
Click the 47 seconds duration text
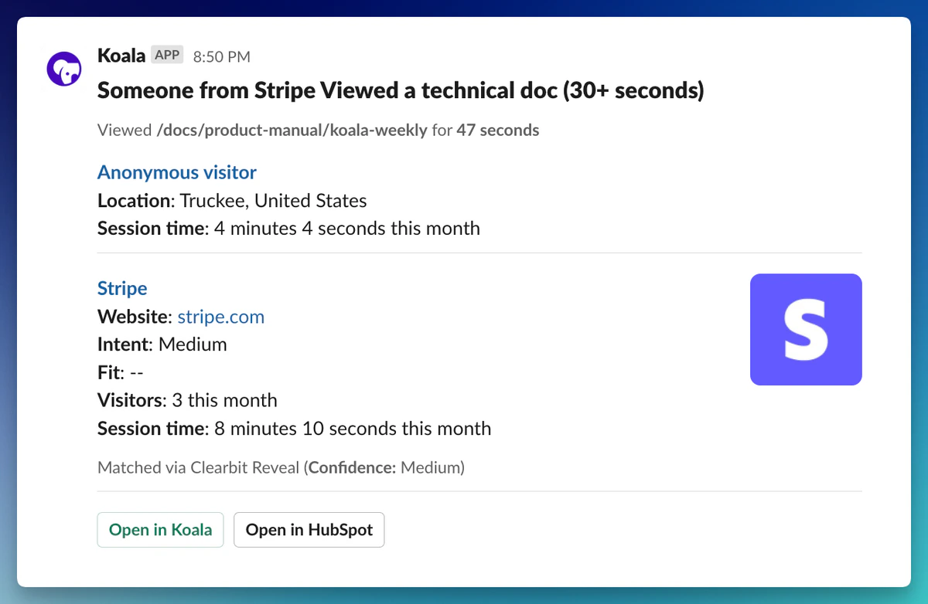click(498, 130)
